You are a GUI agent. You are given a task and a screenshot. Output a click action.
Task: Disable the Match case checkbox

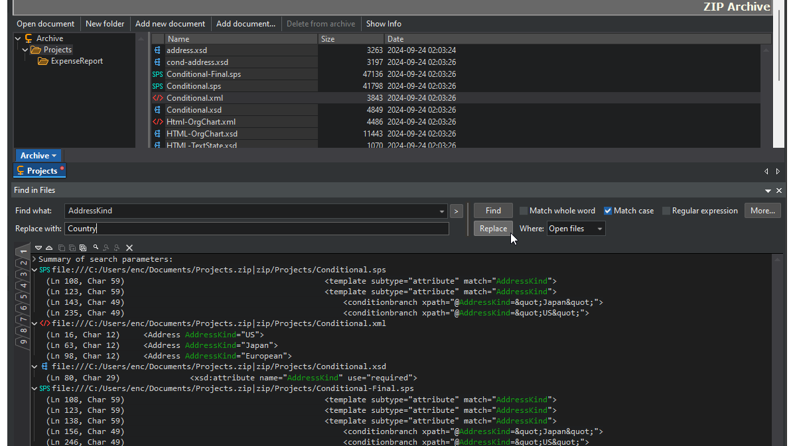(x=607, y=210)
